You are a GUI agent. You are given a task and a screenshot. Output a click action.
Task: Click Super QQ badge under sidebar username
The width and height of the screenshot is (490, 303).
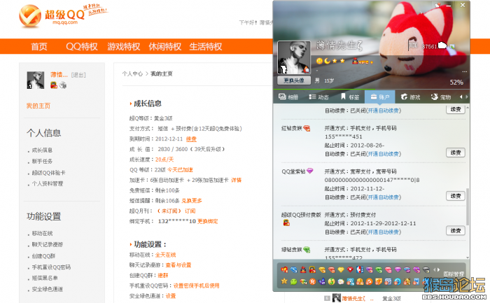54,85
